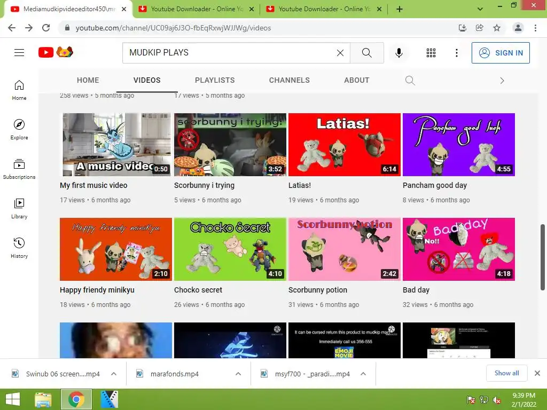This screenshot has height=410, width=547.
Task: Open the Chrome profile icon
Action: pyautogui.click(x=518, y=28)
